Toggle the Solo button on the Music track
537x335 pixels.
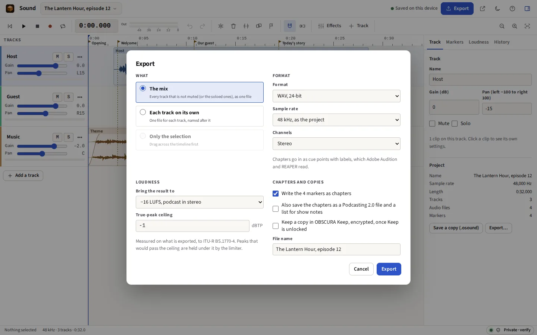(69, 137)
